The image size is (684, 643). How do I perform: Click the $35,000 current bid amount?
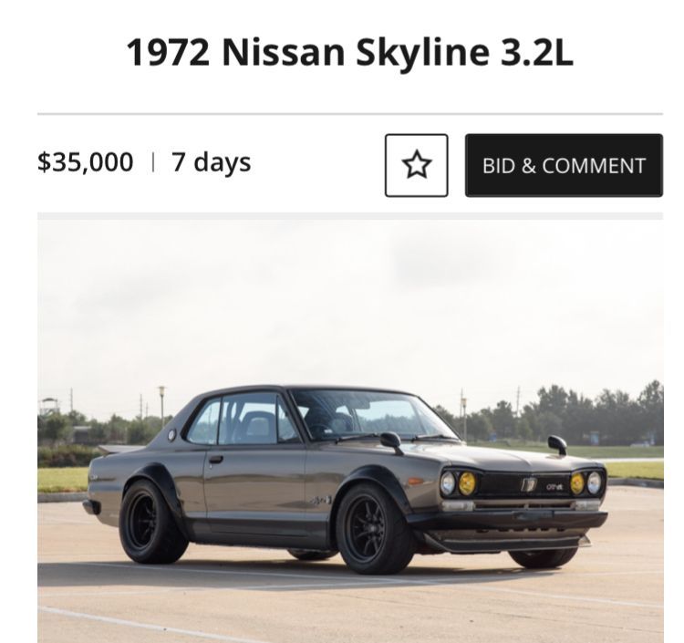85,162
